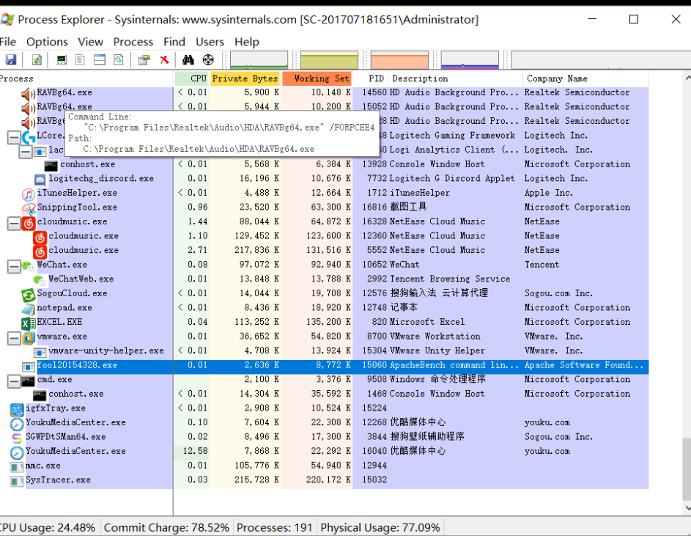Click the scrollbar up arrow
The image size is (691, 536).
pyautogui.click(x=687, y=78)
